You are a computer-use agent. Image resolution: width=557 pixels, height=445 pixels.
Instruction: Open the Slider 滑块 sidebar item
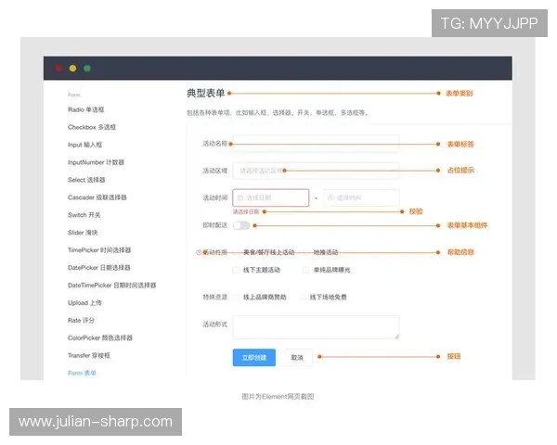tap(83, 233)
